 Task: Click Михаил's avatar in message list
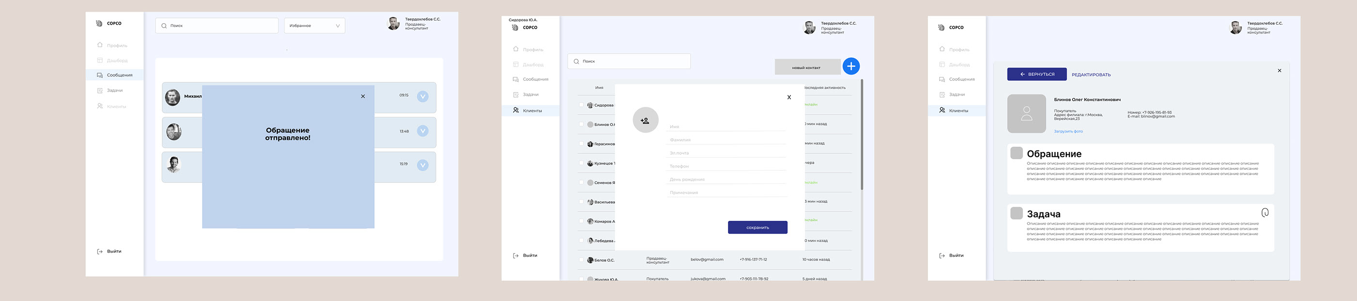[173, 97]
